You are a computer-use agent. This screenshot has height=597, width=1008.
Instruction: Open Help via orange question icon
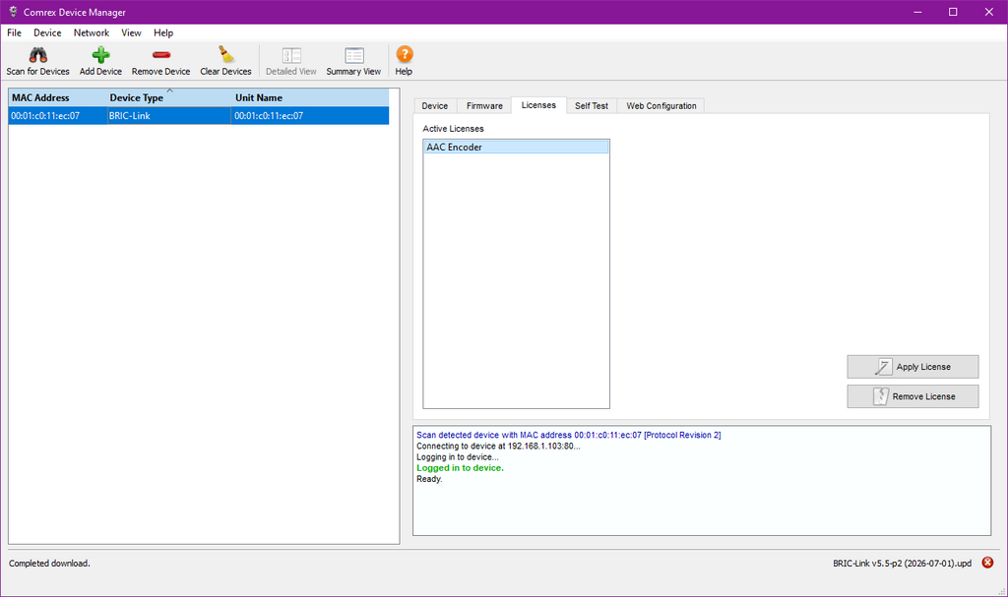coord(404,55)
